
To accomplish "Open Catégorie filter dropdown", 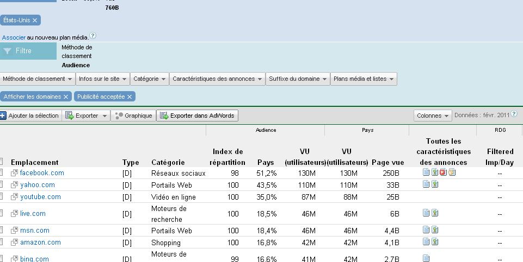I will 150,79.
